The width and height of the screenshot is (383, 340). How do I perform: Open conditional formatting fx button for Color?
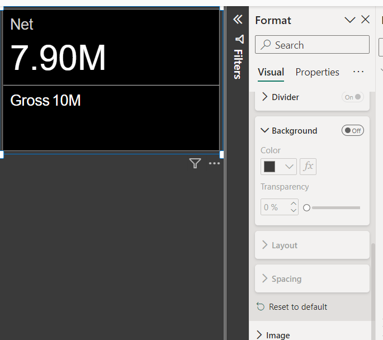[308, 167]
